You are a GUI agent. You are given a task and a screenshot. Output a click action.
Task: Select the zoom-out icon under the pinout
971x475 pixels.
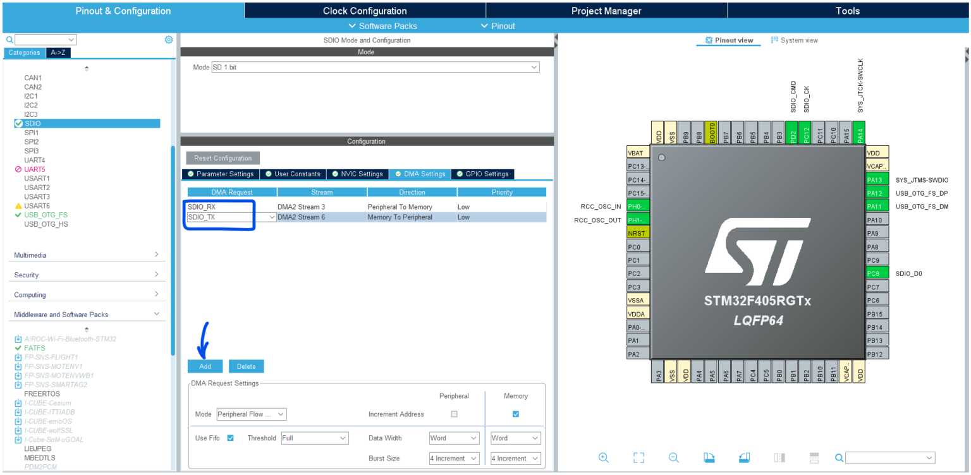674,457
